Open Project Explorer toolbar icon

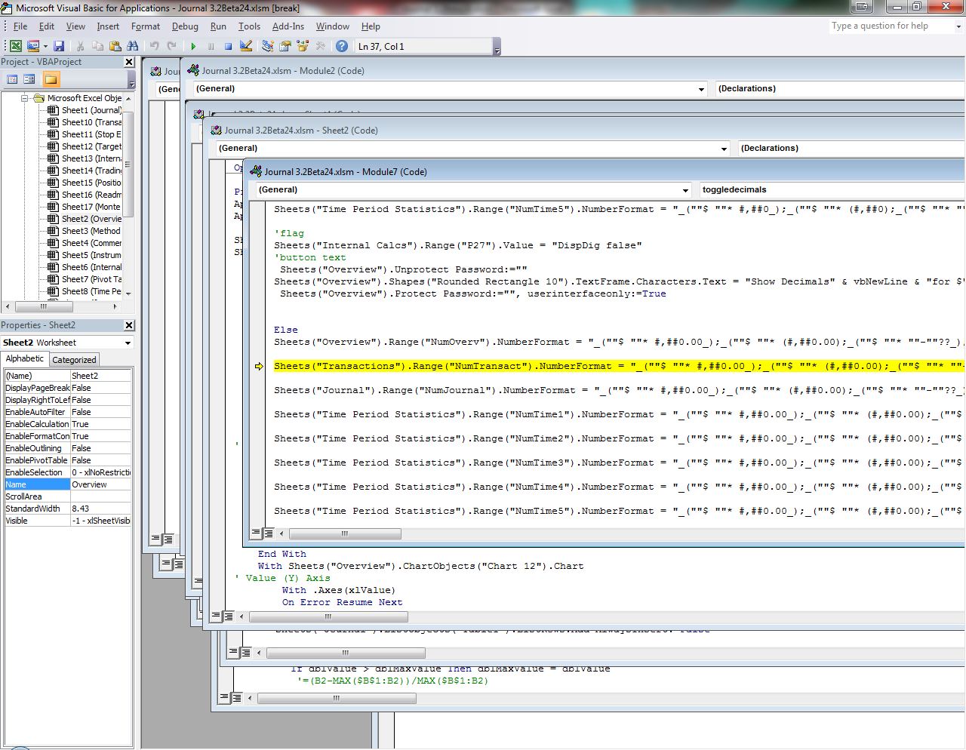click(x=267, y=46)
